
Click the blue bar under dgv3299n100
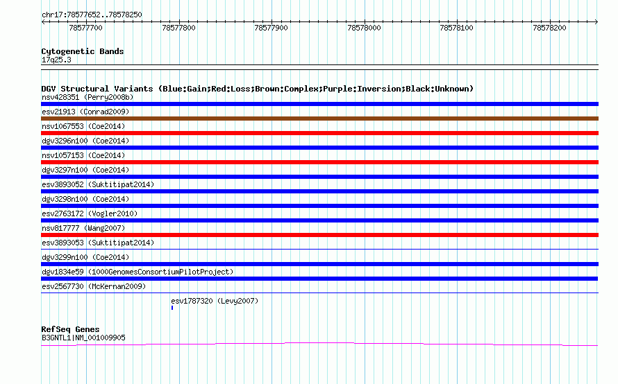(319, 264)
